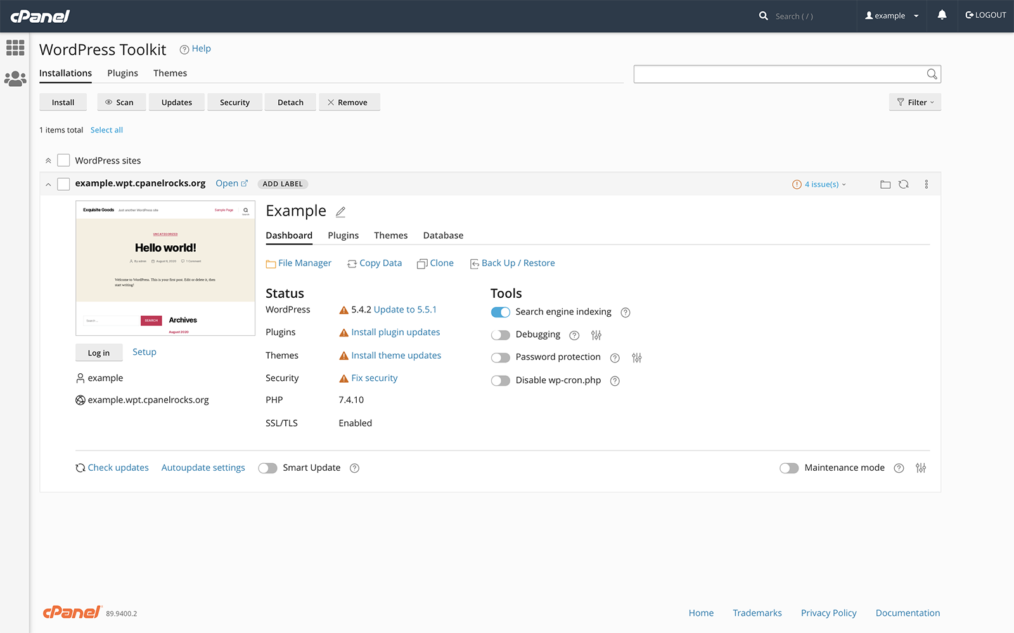This screenshot has width=1014, height=633.
Task: Open the example user account menu
Action: [892, 16]
